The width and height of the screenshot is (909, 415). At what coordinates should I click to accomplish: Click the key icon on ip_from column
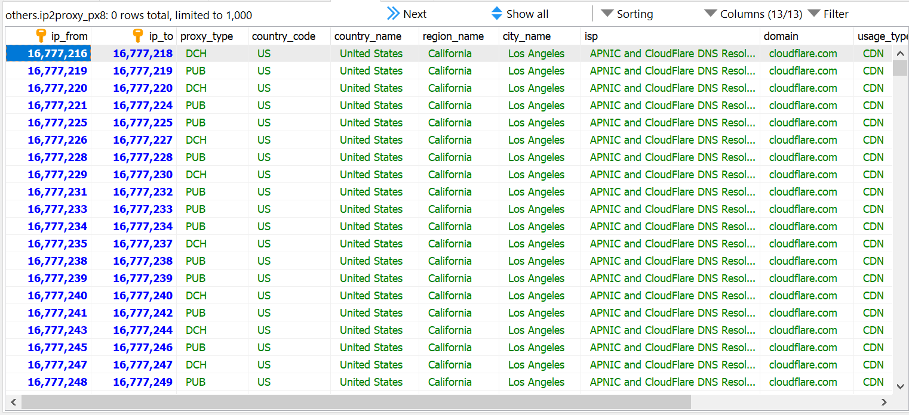click(x=41, y=36)
